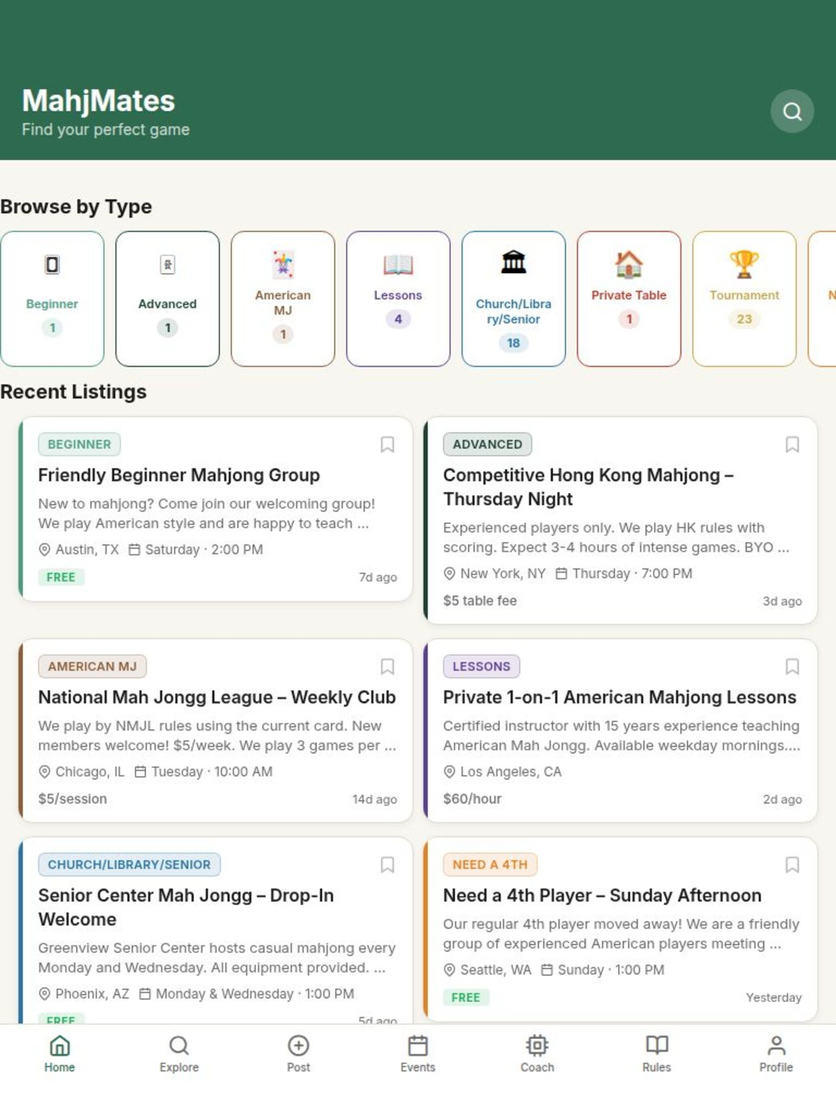The image size is (836, 1115).
Task: Click the $5 table fee price
Action: tap(480, 601)
